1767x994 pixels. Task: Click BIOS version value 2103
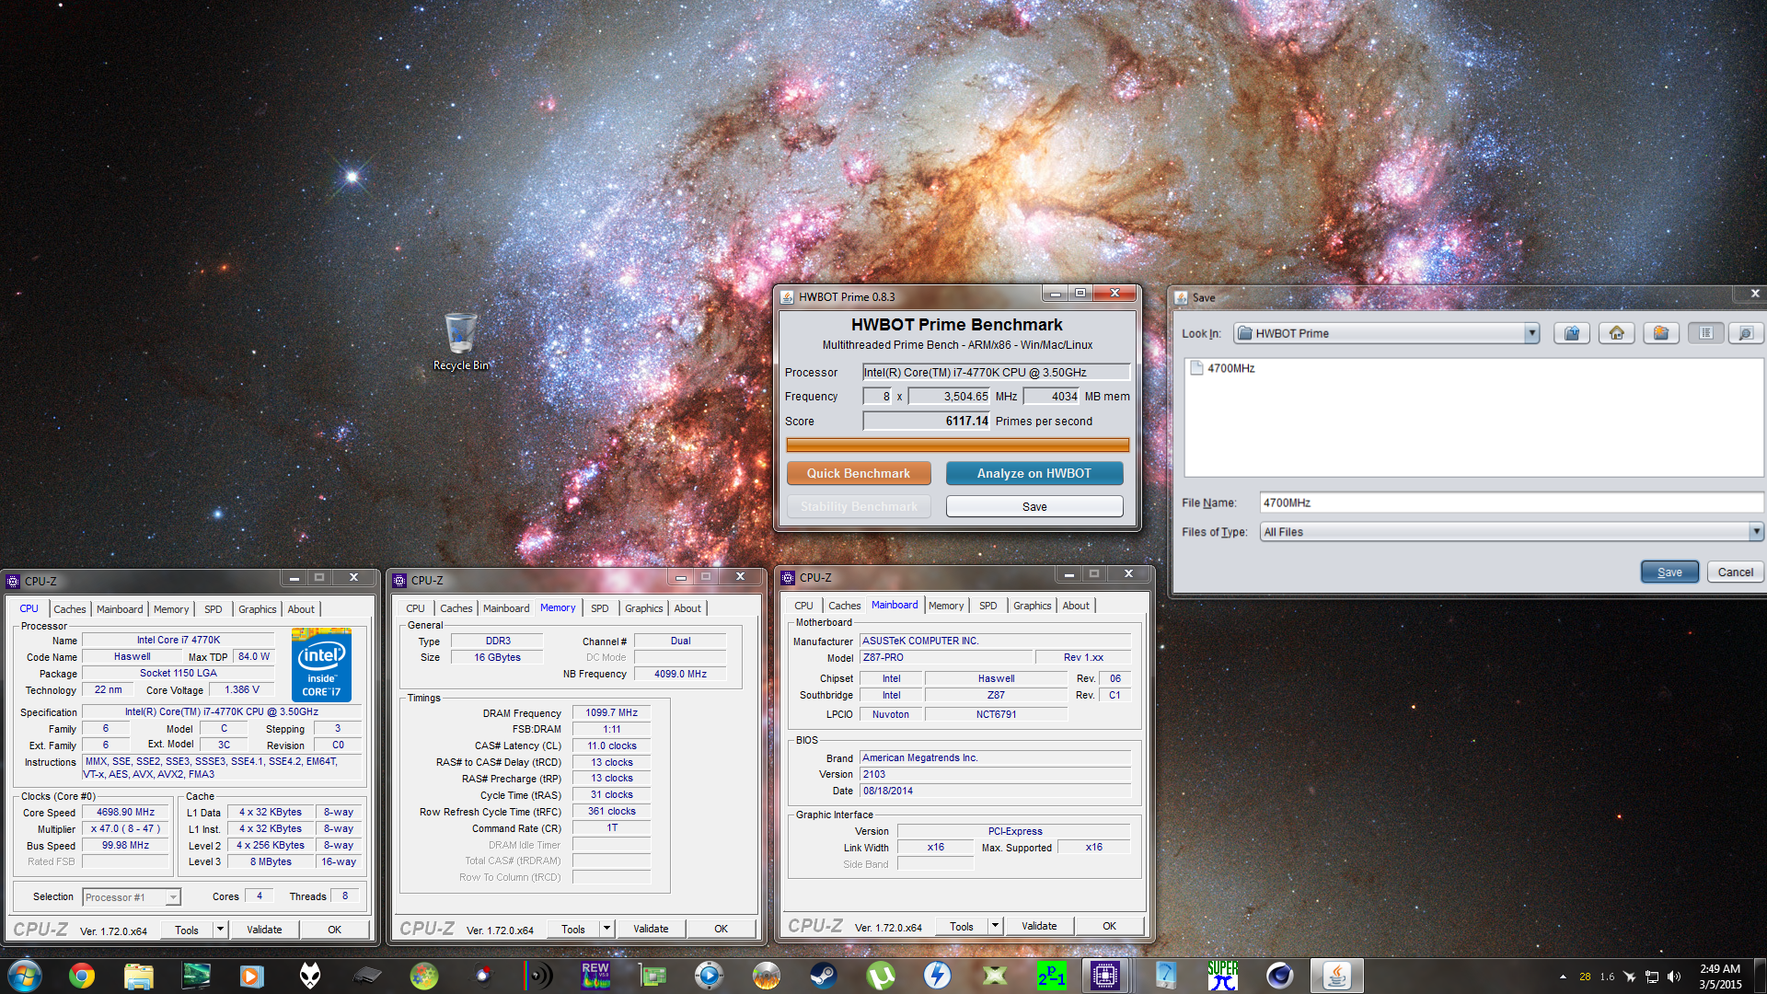tap(995, 774)
